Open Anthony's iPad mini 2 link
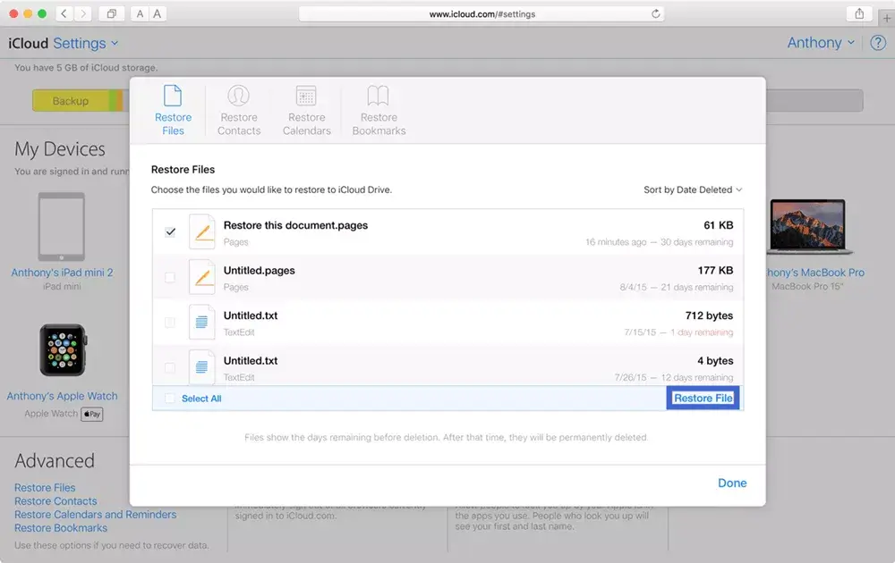The width and height of the screenshot is (895, 563). click(x=63, y=273)
